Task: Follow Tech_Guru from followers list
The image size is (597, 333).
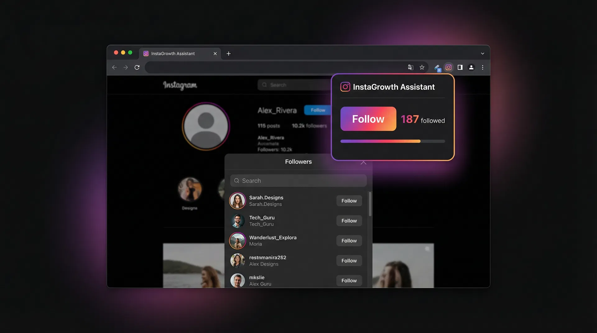Action: click(349, 221)
